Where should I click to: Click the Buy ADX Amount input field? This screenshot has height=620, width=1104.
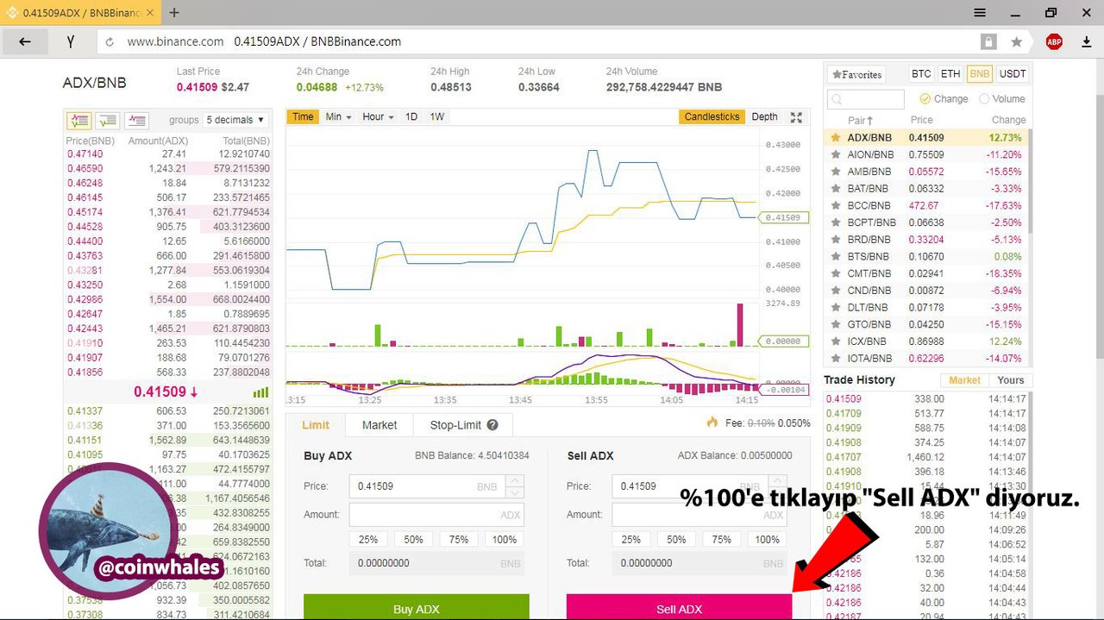coord(436,515)
